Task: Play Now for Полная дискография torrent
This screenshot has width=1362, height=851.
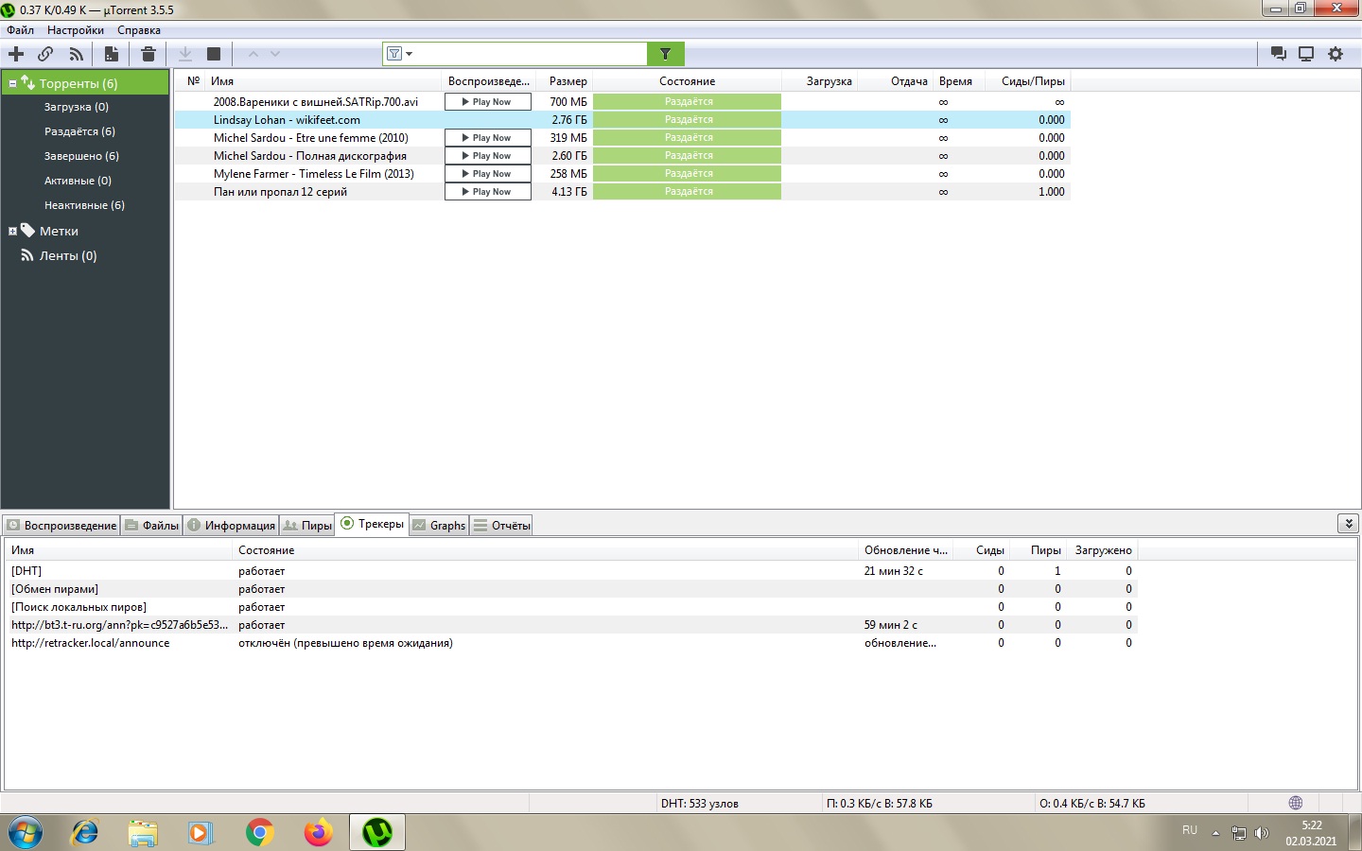Action: click(487, 155)
